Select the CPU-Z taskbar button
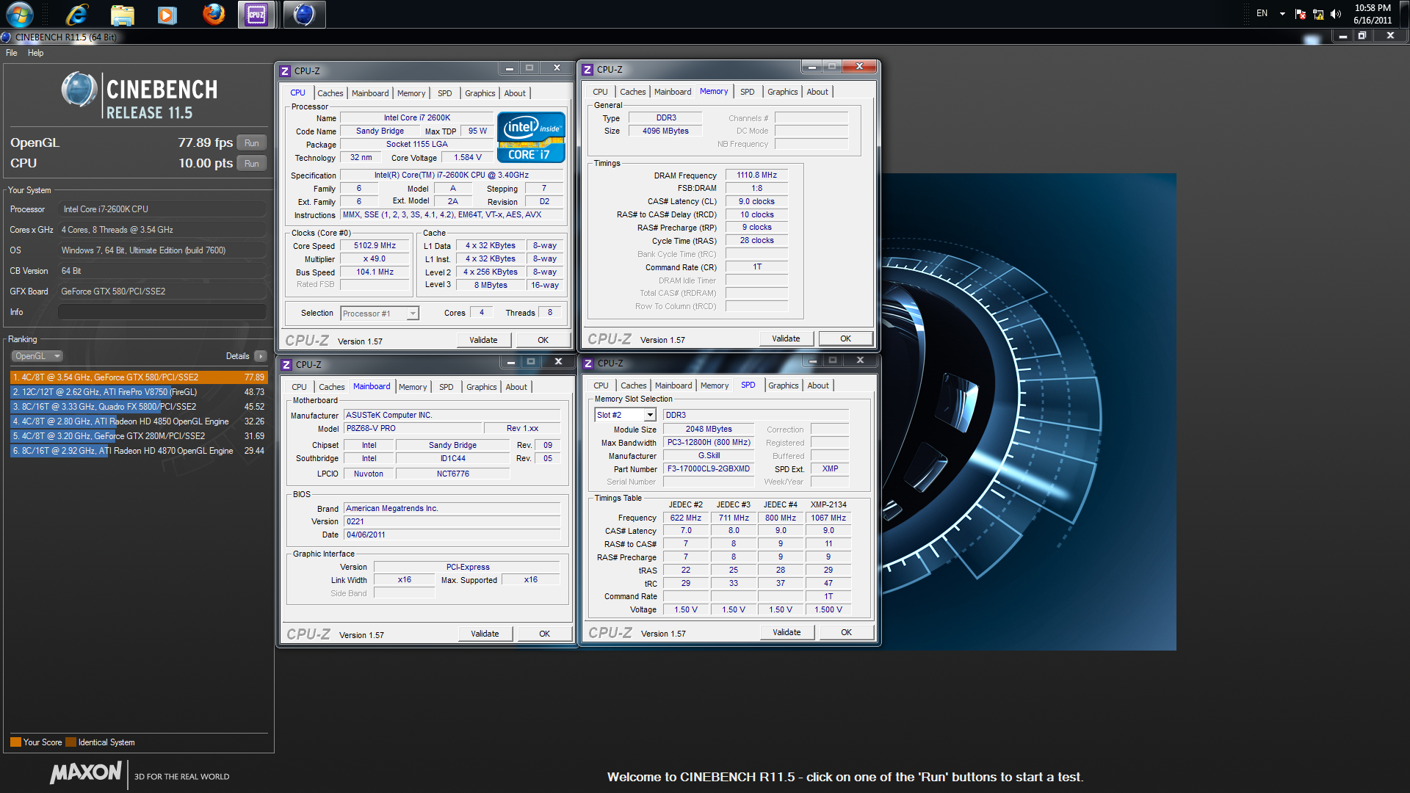 256,14
